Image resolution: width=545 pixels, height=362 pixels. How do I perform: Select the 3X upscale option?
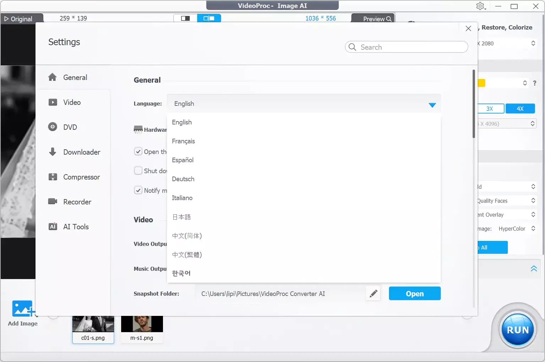(490, 109)
